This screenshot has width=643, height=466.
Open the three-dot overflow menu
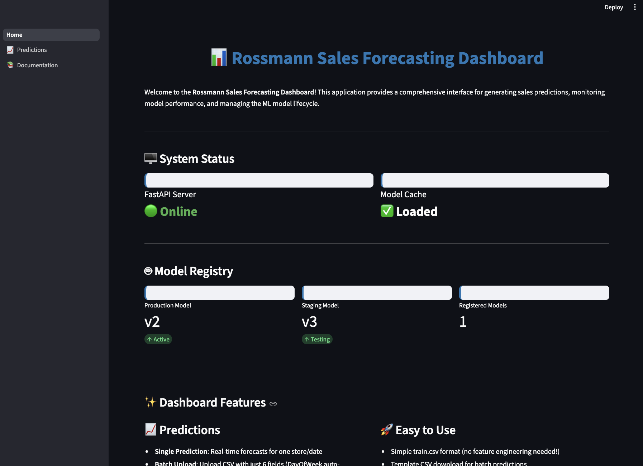pyautogui.click(x=635, y=7)
